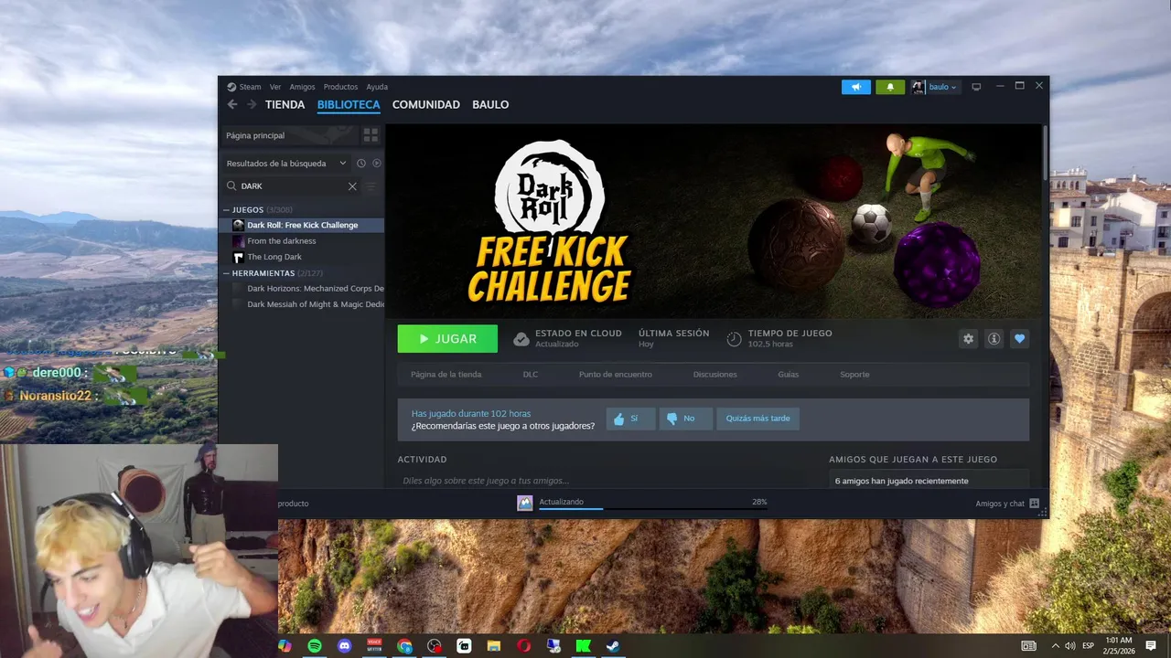Click the DARK search field

[x=291, y=186]
